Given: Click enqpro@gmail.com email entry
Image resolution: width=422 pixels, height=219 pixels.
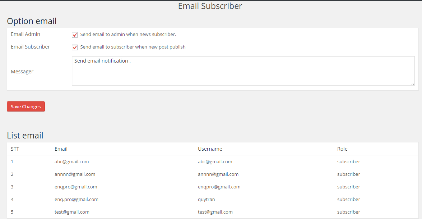Looking at the screenshot, I should pyautogui.click(x=76, y=187).
